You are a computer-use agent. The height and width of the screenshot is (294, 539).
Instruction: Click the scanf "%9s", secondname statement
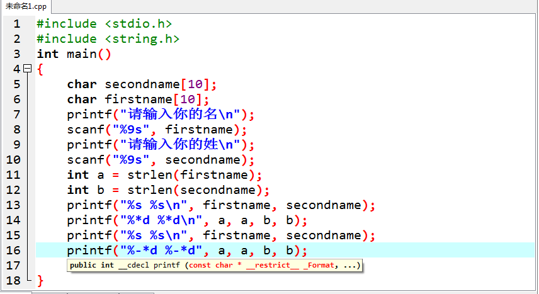coord(161,160)
